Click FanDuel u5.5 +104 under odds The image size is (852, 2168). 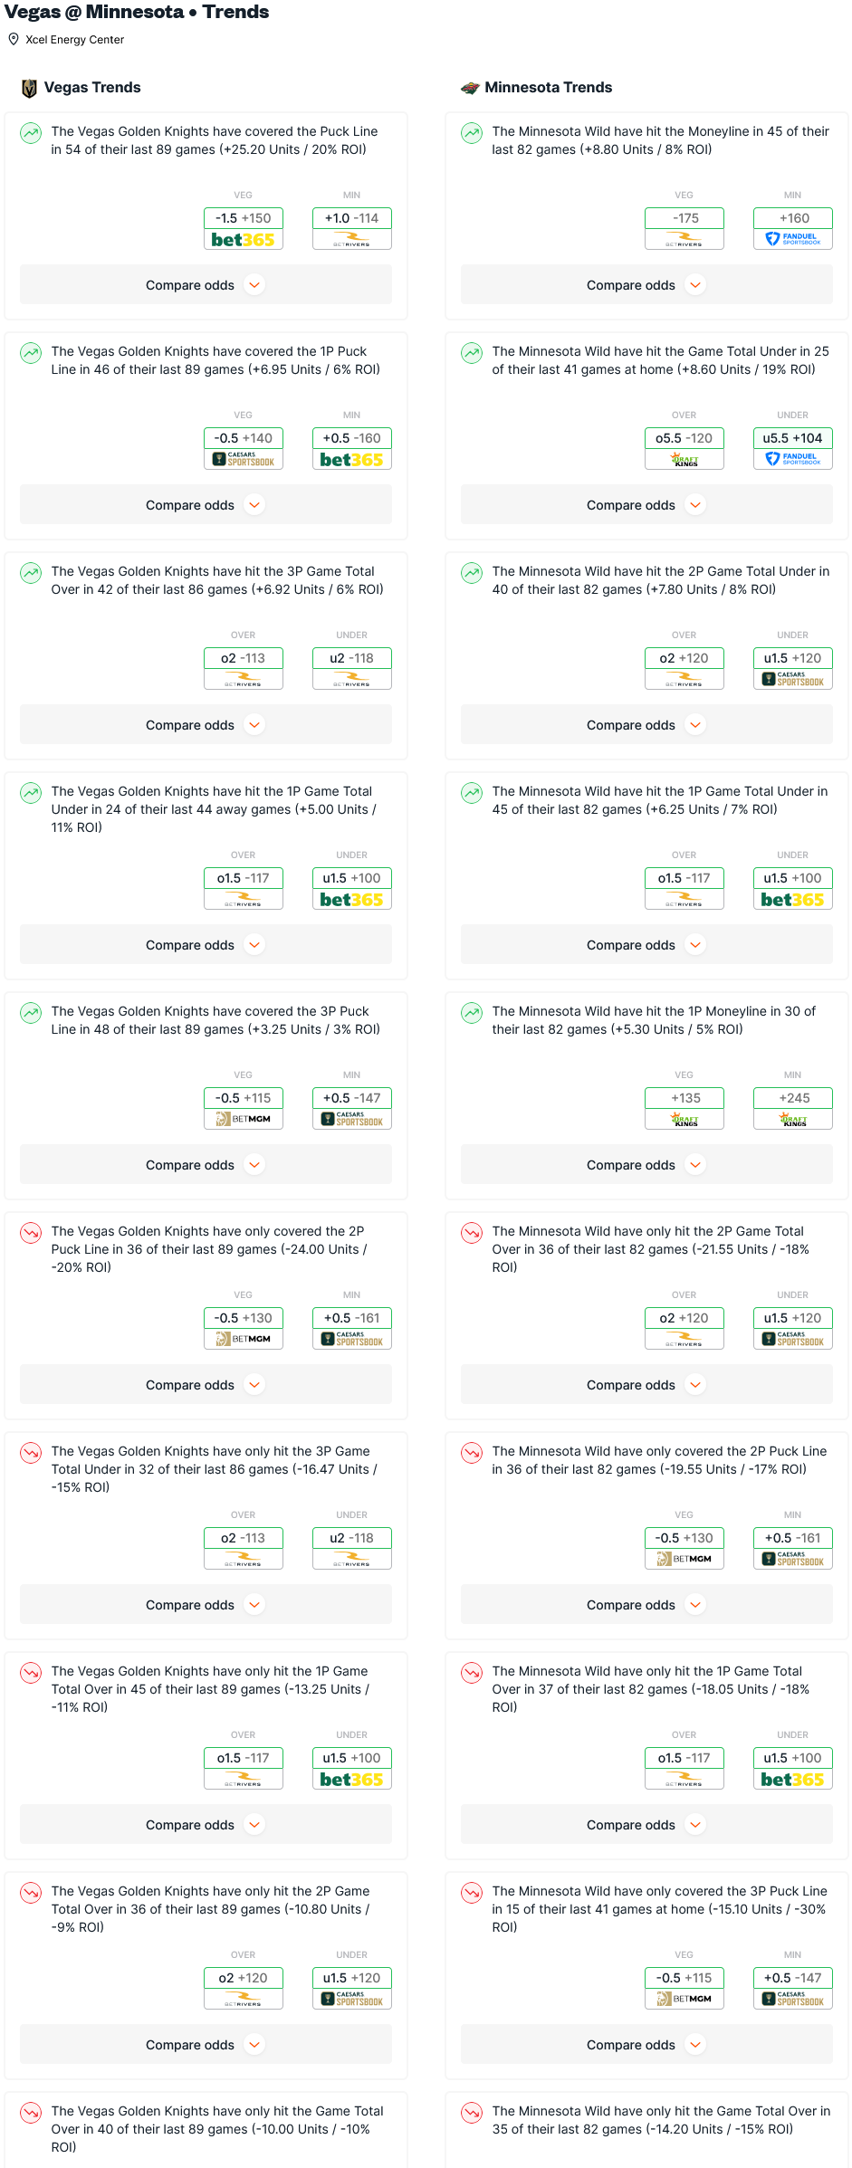[x=793, y=448]
